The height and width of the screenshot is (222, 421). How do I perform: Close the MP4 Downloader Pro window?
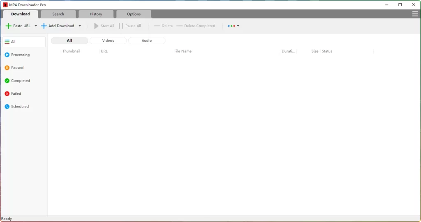414,5
